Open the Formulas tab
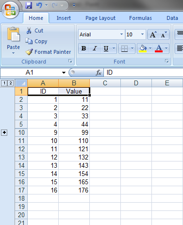This screenshot has height=225, width=183. [140, 18]
